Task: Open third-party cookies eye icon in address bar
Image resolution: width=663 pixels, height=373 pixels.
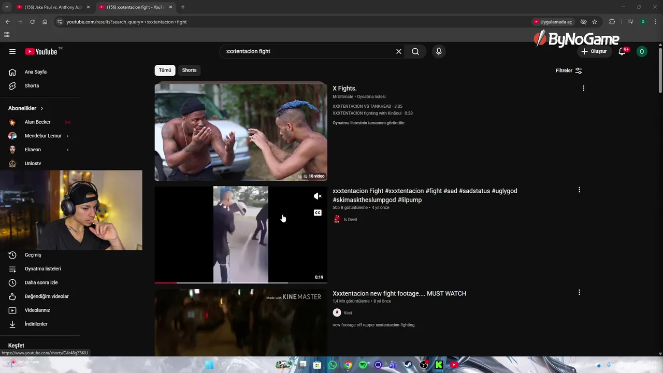Action: click(x=583, y=22)
